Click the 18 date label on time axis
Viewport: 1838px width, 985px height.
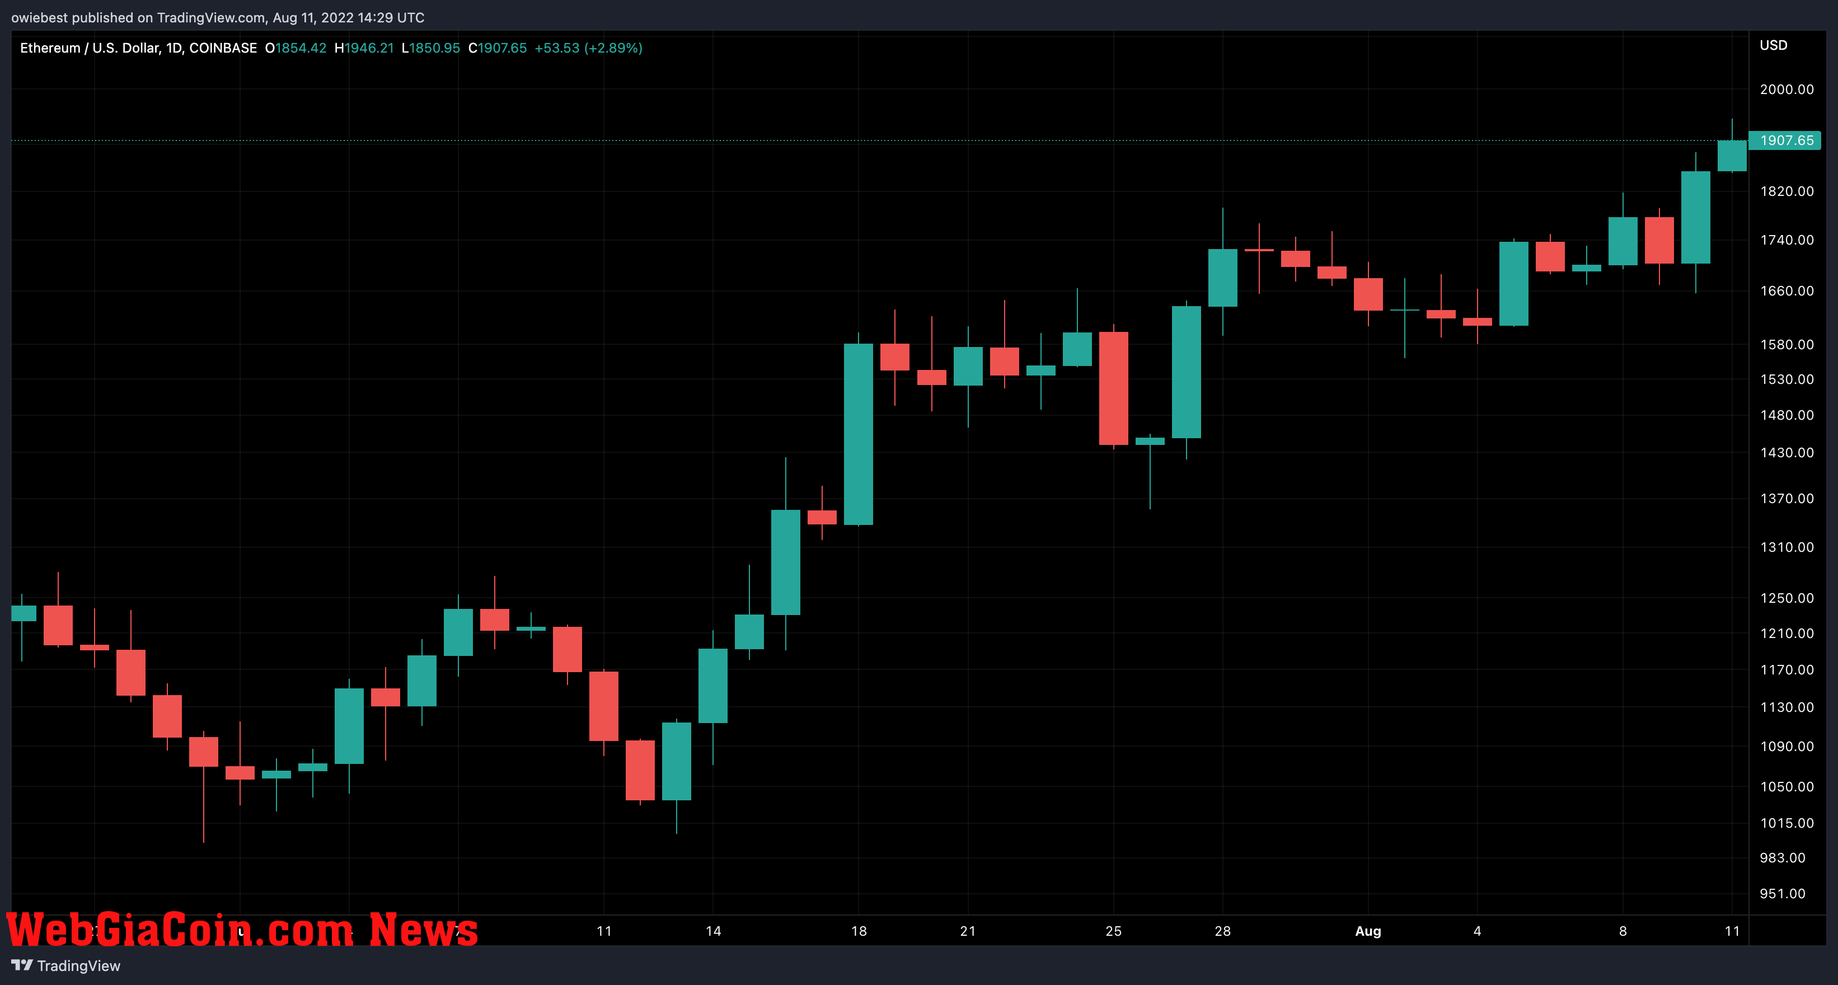point(859,931)
